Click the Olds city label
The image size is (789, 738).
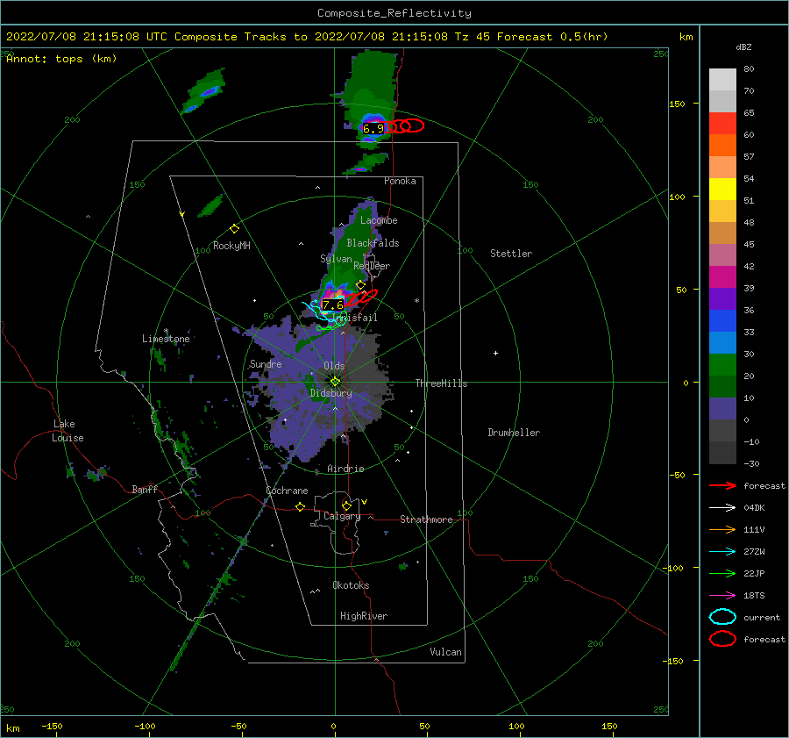tap(334, 365)
